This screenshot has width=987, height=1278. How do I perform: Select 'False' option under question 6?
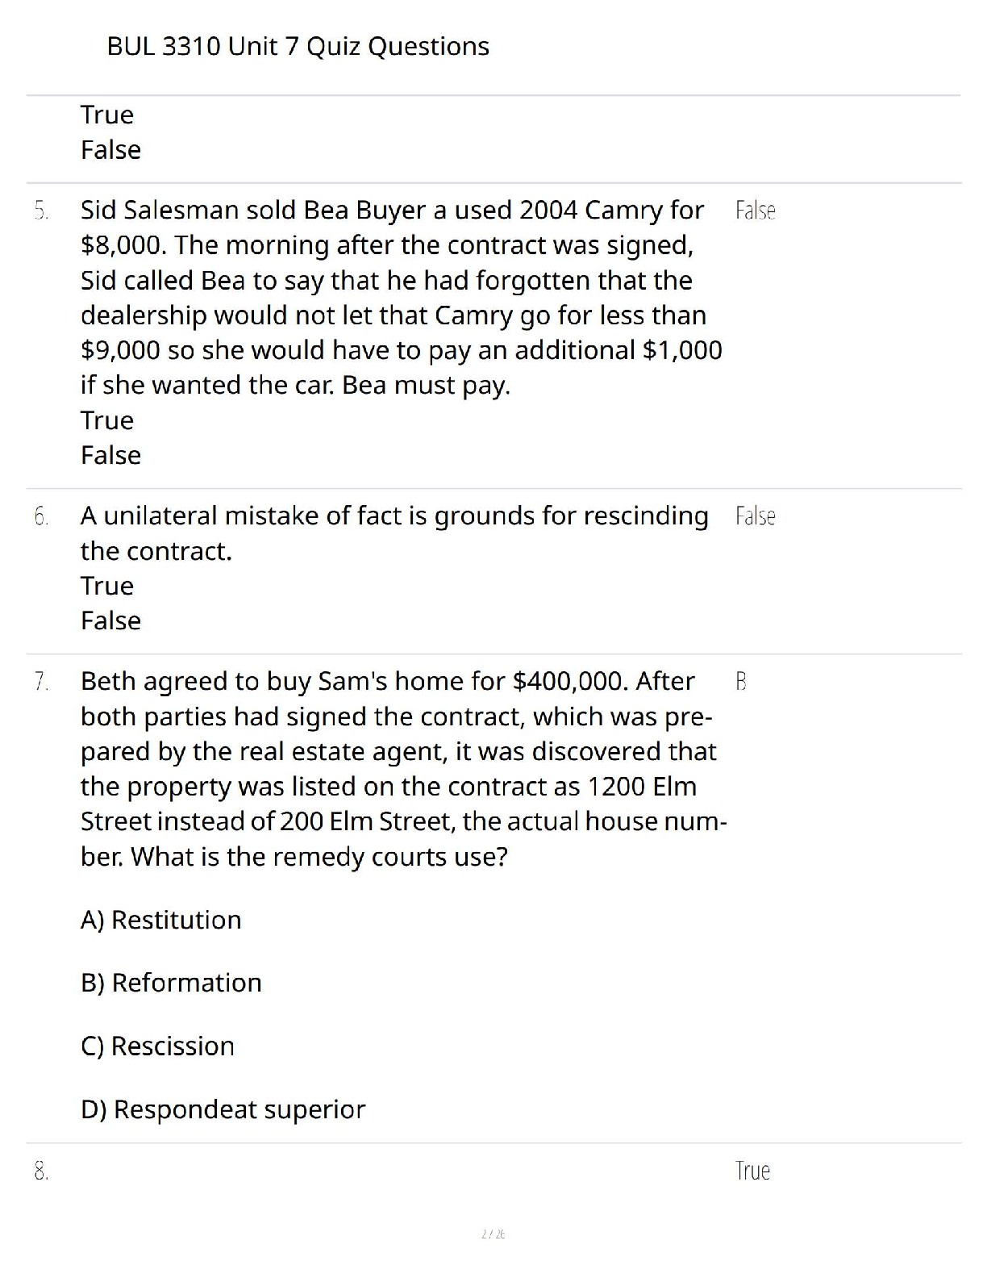[x=110, y=620]
